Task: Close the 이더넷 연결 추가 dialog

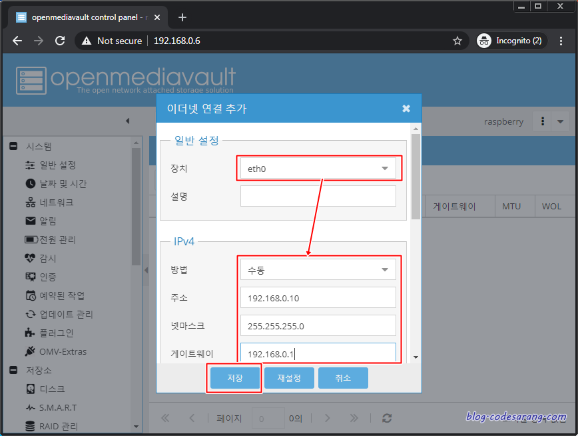Action: [x=406, y=109]
